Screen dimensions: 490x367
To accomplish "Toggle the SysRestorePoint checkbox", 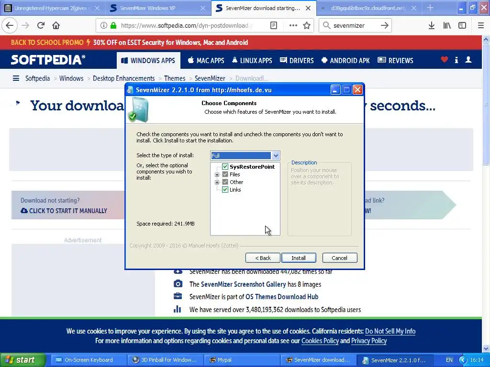I will 225,166.
